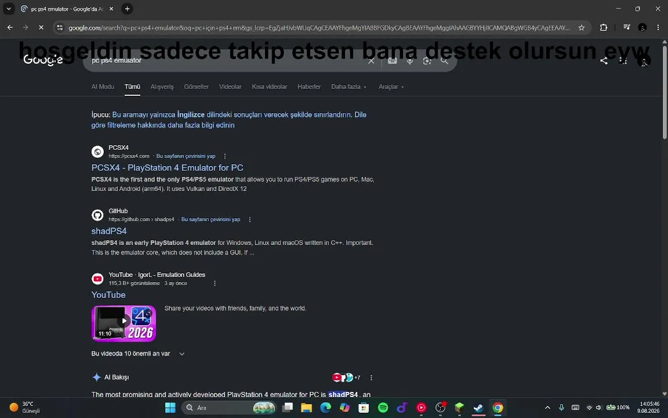668x418 pixels.
Task: Open Dile göre filtreleme hakkında daha fazla bilgi
Action: (228, 120)
